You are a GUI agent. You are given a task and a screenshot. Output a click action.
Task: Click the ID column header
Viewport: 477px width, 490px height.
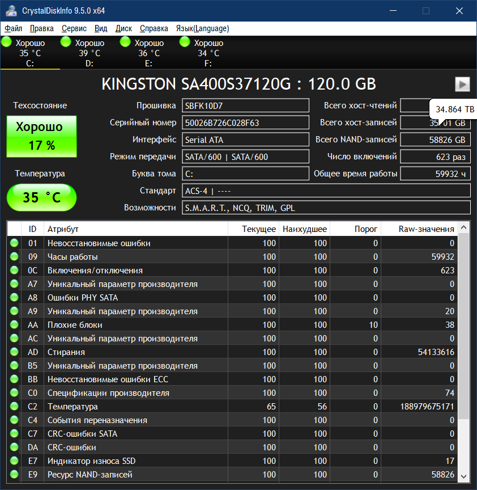pos(32,229)
